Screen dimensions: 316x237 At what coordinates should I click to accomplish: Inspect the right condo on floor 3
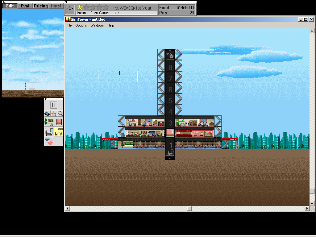194,123
